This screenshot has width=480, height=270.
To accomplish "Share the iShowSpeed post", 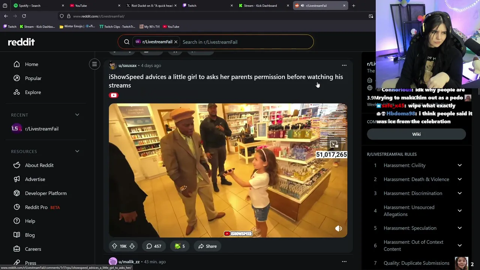I will point(207,246).
